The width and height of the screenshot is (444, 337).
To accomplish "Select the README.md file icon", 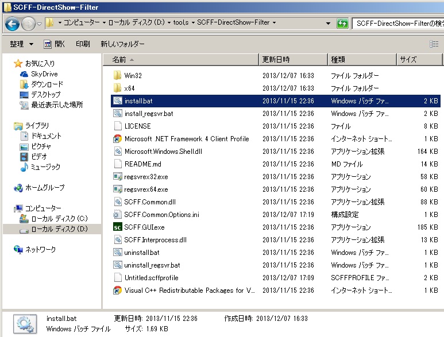I will click(118, 164).
